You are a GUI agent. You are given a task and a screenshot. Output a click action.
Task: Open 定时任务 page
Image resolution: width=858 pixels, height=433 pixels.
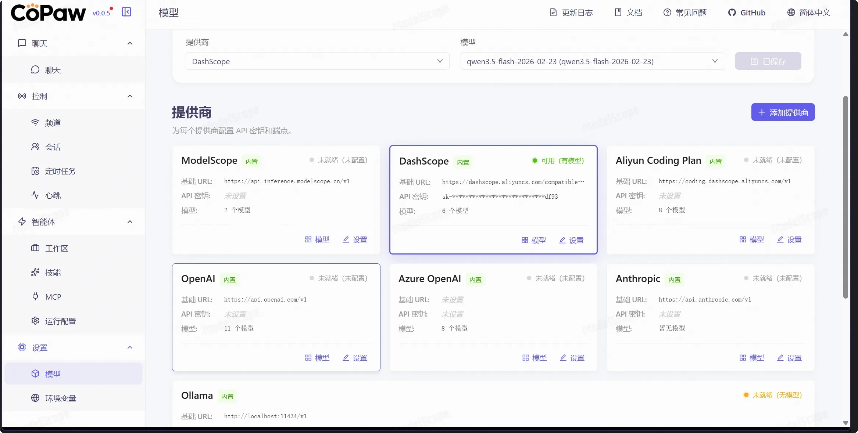pos(74,171)
